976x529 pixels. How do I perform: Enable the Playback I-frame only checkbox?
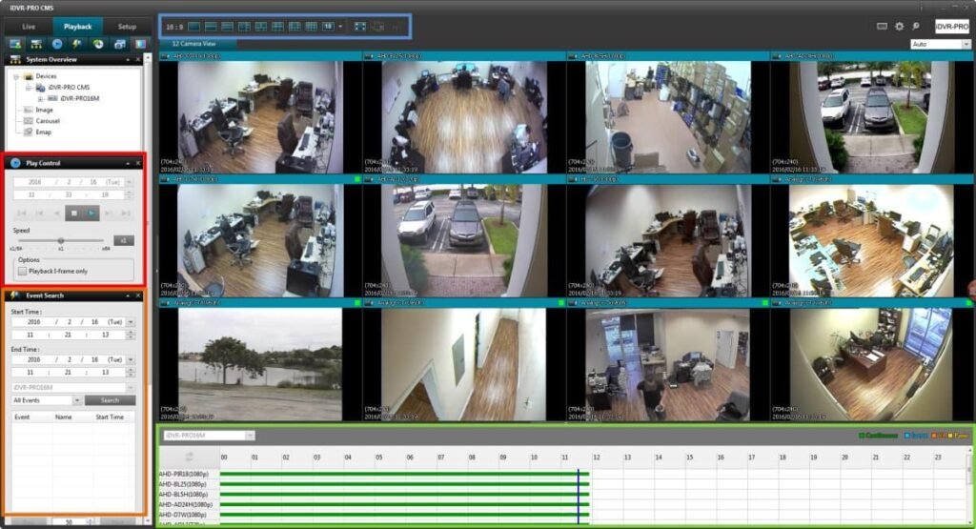(22, 271)
